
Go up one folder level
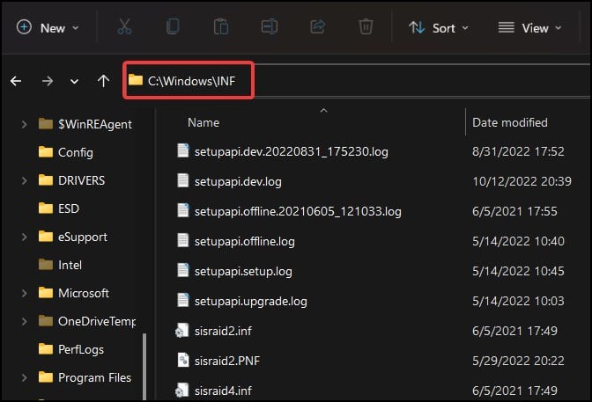[x=103, y=81]
